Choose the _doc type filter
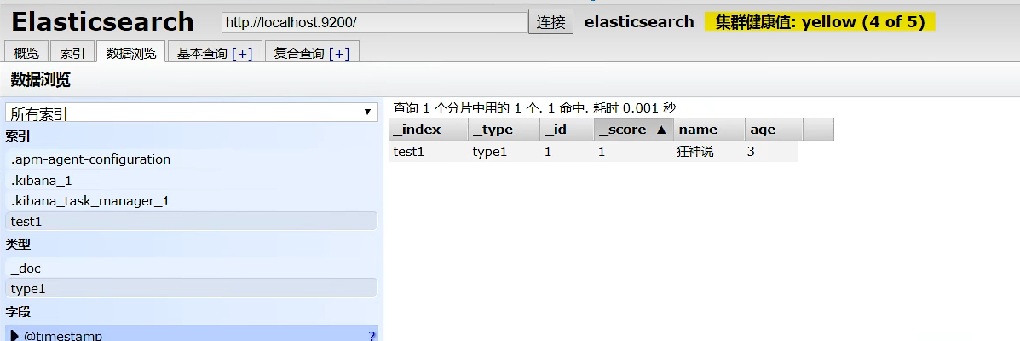1020x341 pixels. click(191, 269)
